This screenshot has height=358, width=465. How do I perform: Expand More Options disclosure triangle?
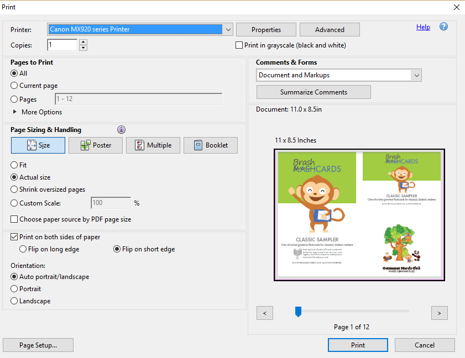point(15,112)
